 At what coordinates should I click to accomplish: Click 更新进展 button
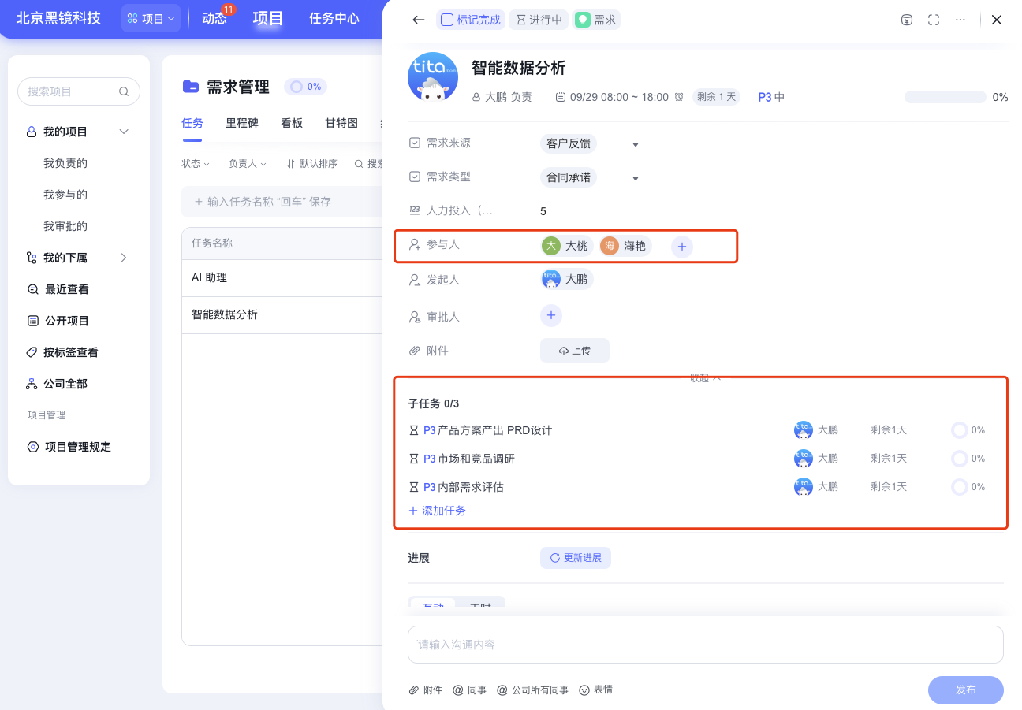click(576, 558)
